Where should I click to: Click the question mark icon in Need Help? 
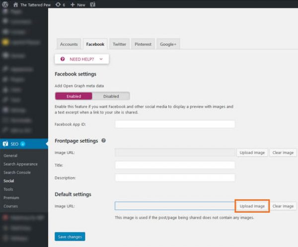coord(63,59)
